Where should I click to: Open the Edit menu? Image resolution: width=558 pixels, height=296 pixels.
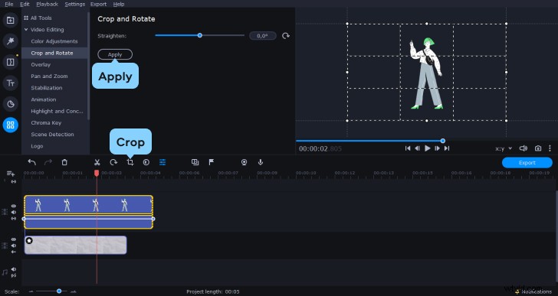click(25, 4)
